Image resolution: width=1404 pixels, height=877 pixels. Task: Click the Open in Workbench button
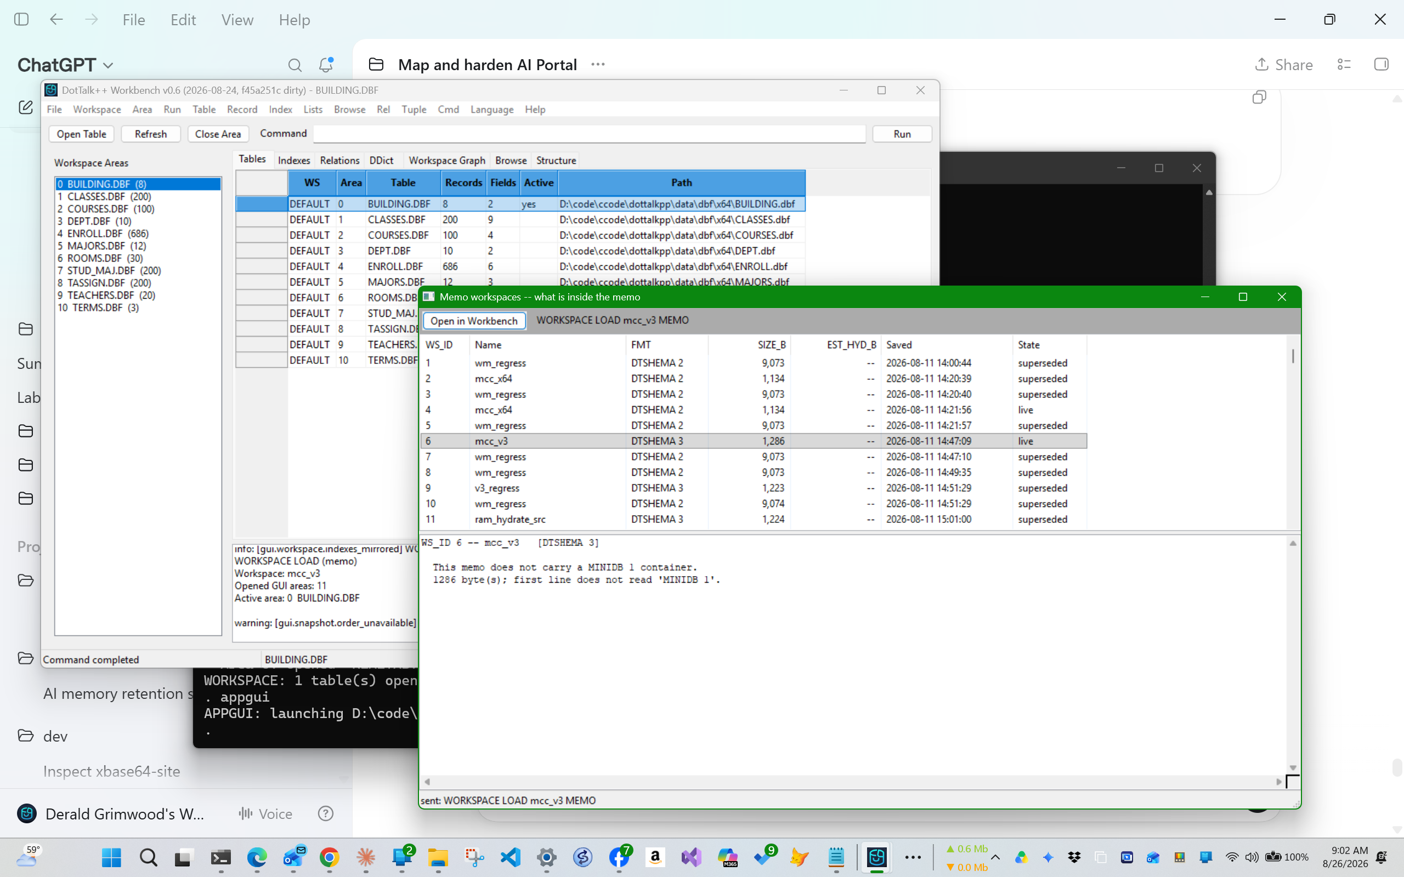pos(474,321)
